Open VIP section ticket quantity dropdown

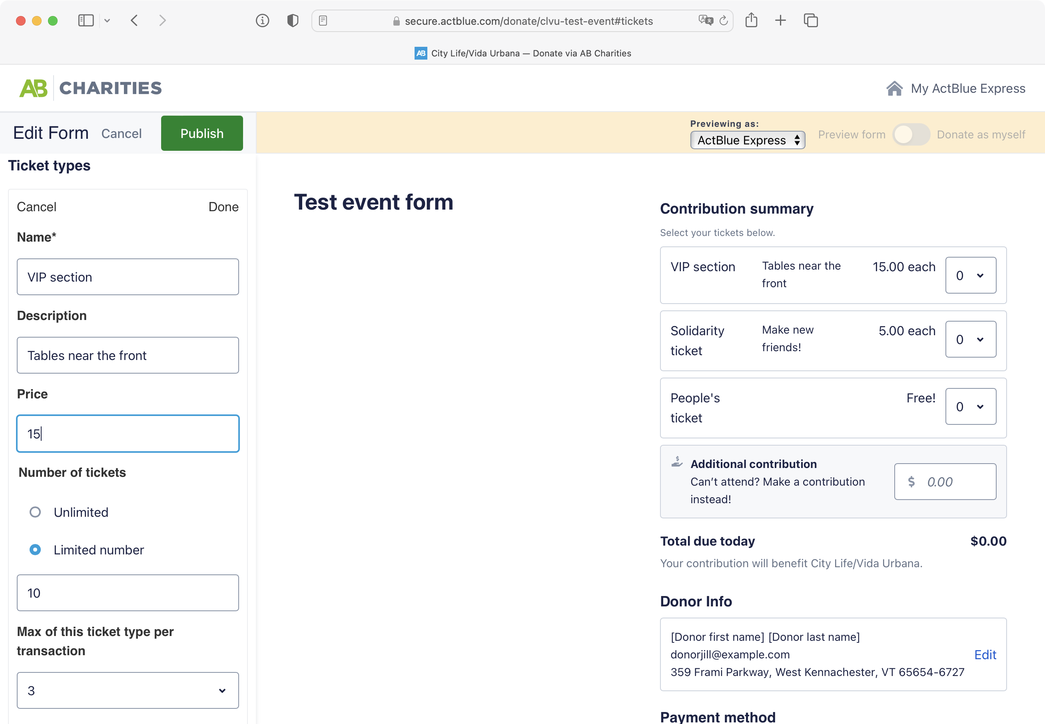(x=970, y=275)
